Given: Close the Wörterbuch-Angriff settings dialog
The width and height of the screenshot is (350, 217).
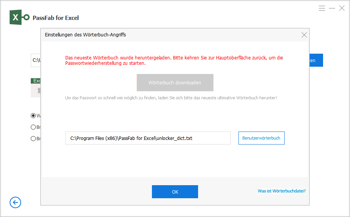Looking at the screenshot, I should coord(304,35).
